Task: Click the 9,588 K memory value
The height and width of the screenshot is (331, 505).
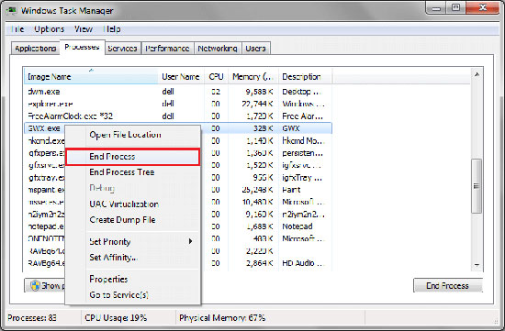Action: tap(260, 92)
